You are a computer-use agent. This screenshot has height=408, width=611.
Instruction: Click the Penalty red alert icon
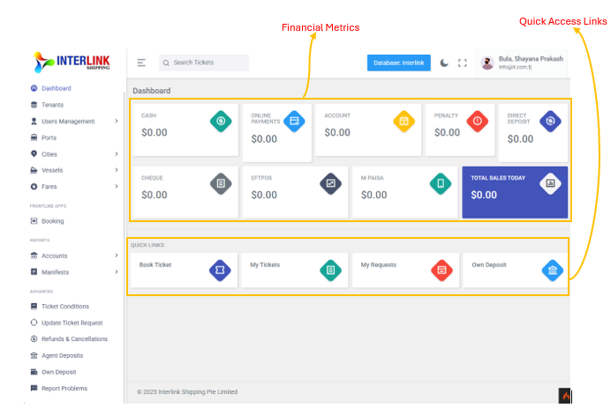(478, 121)
